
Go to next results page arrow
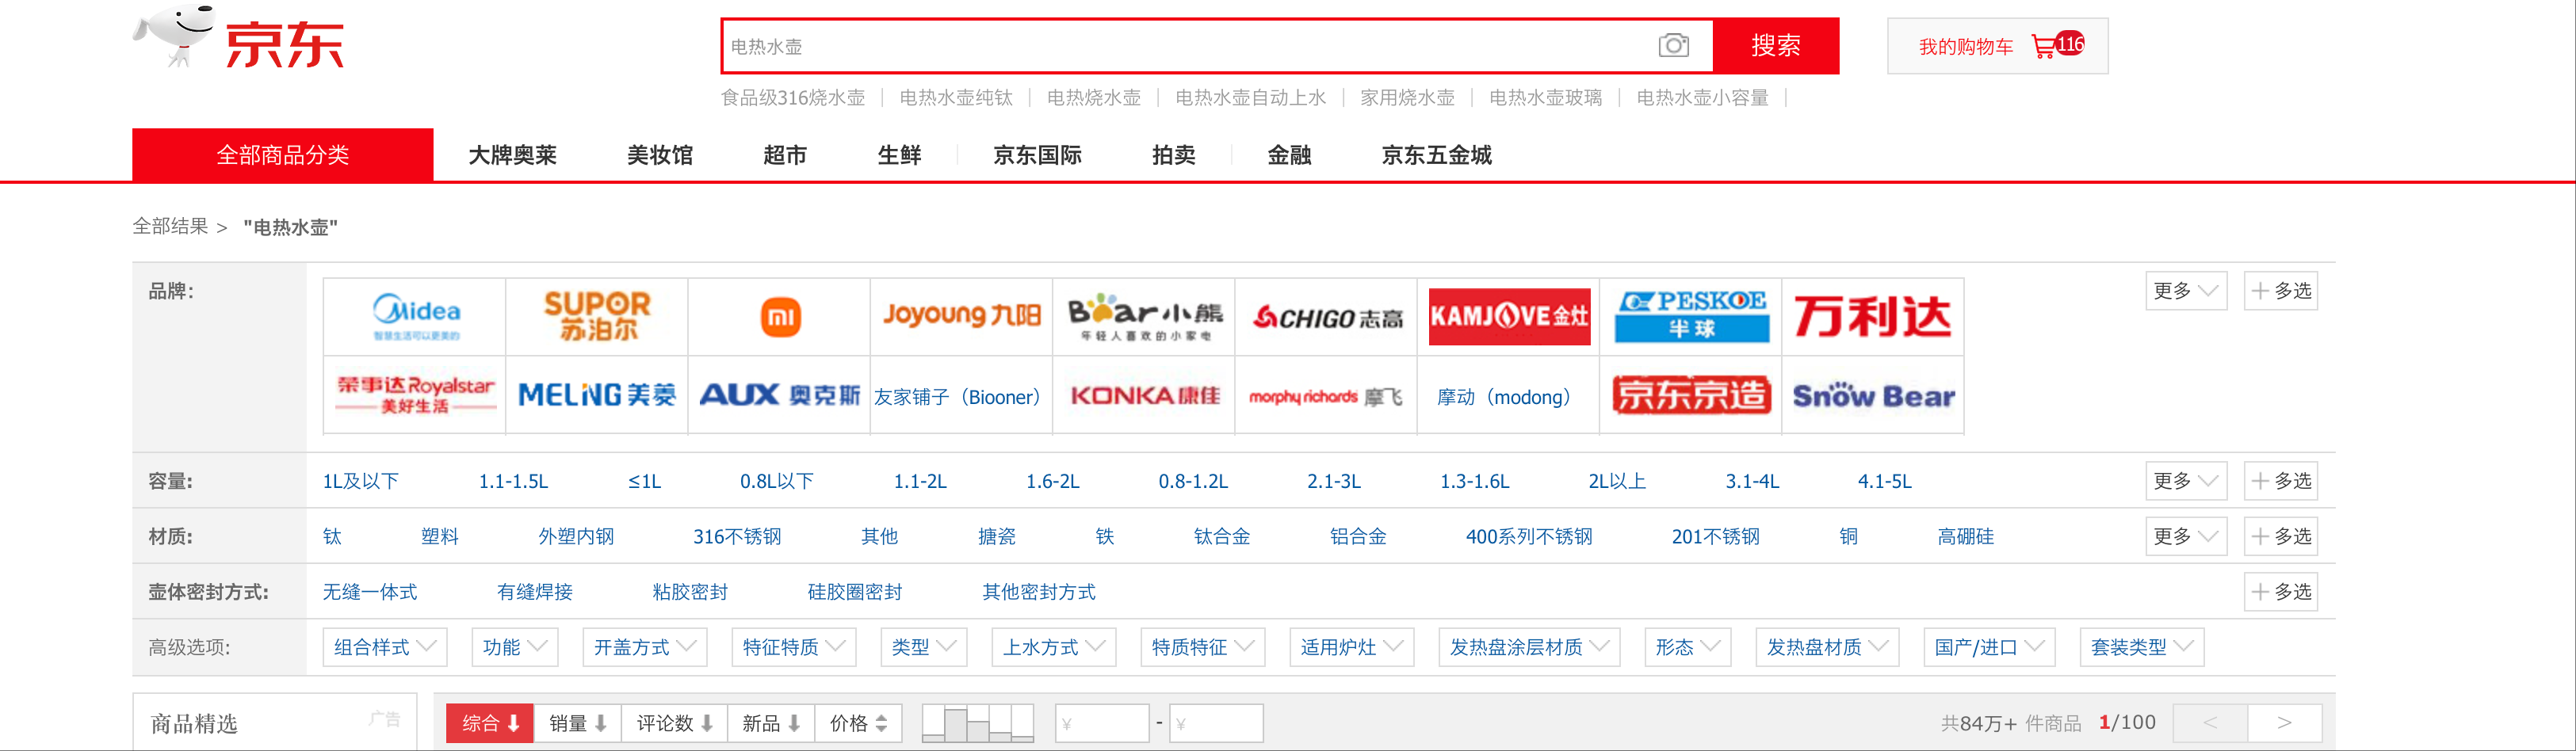click(x=2285, y=723)
